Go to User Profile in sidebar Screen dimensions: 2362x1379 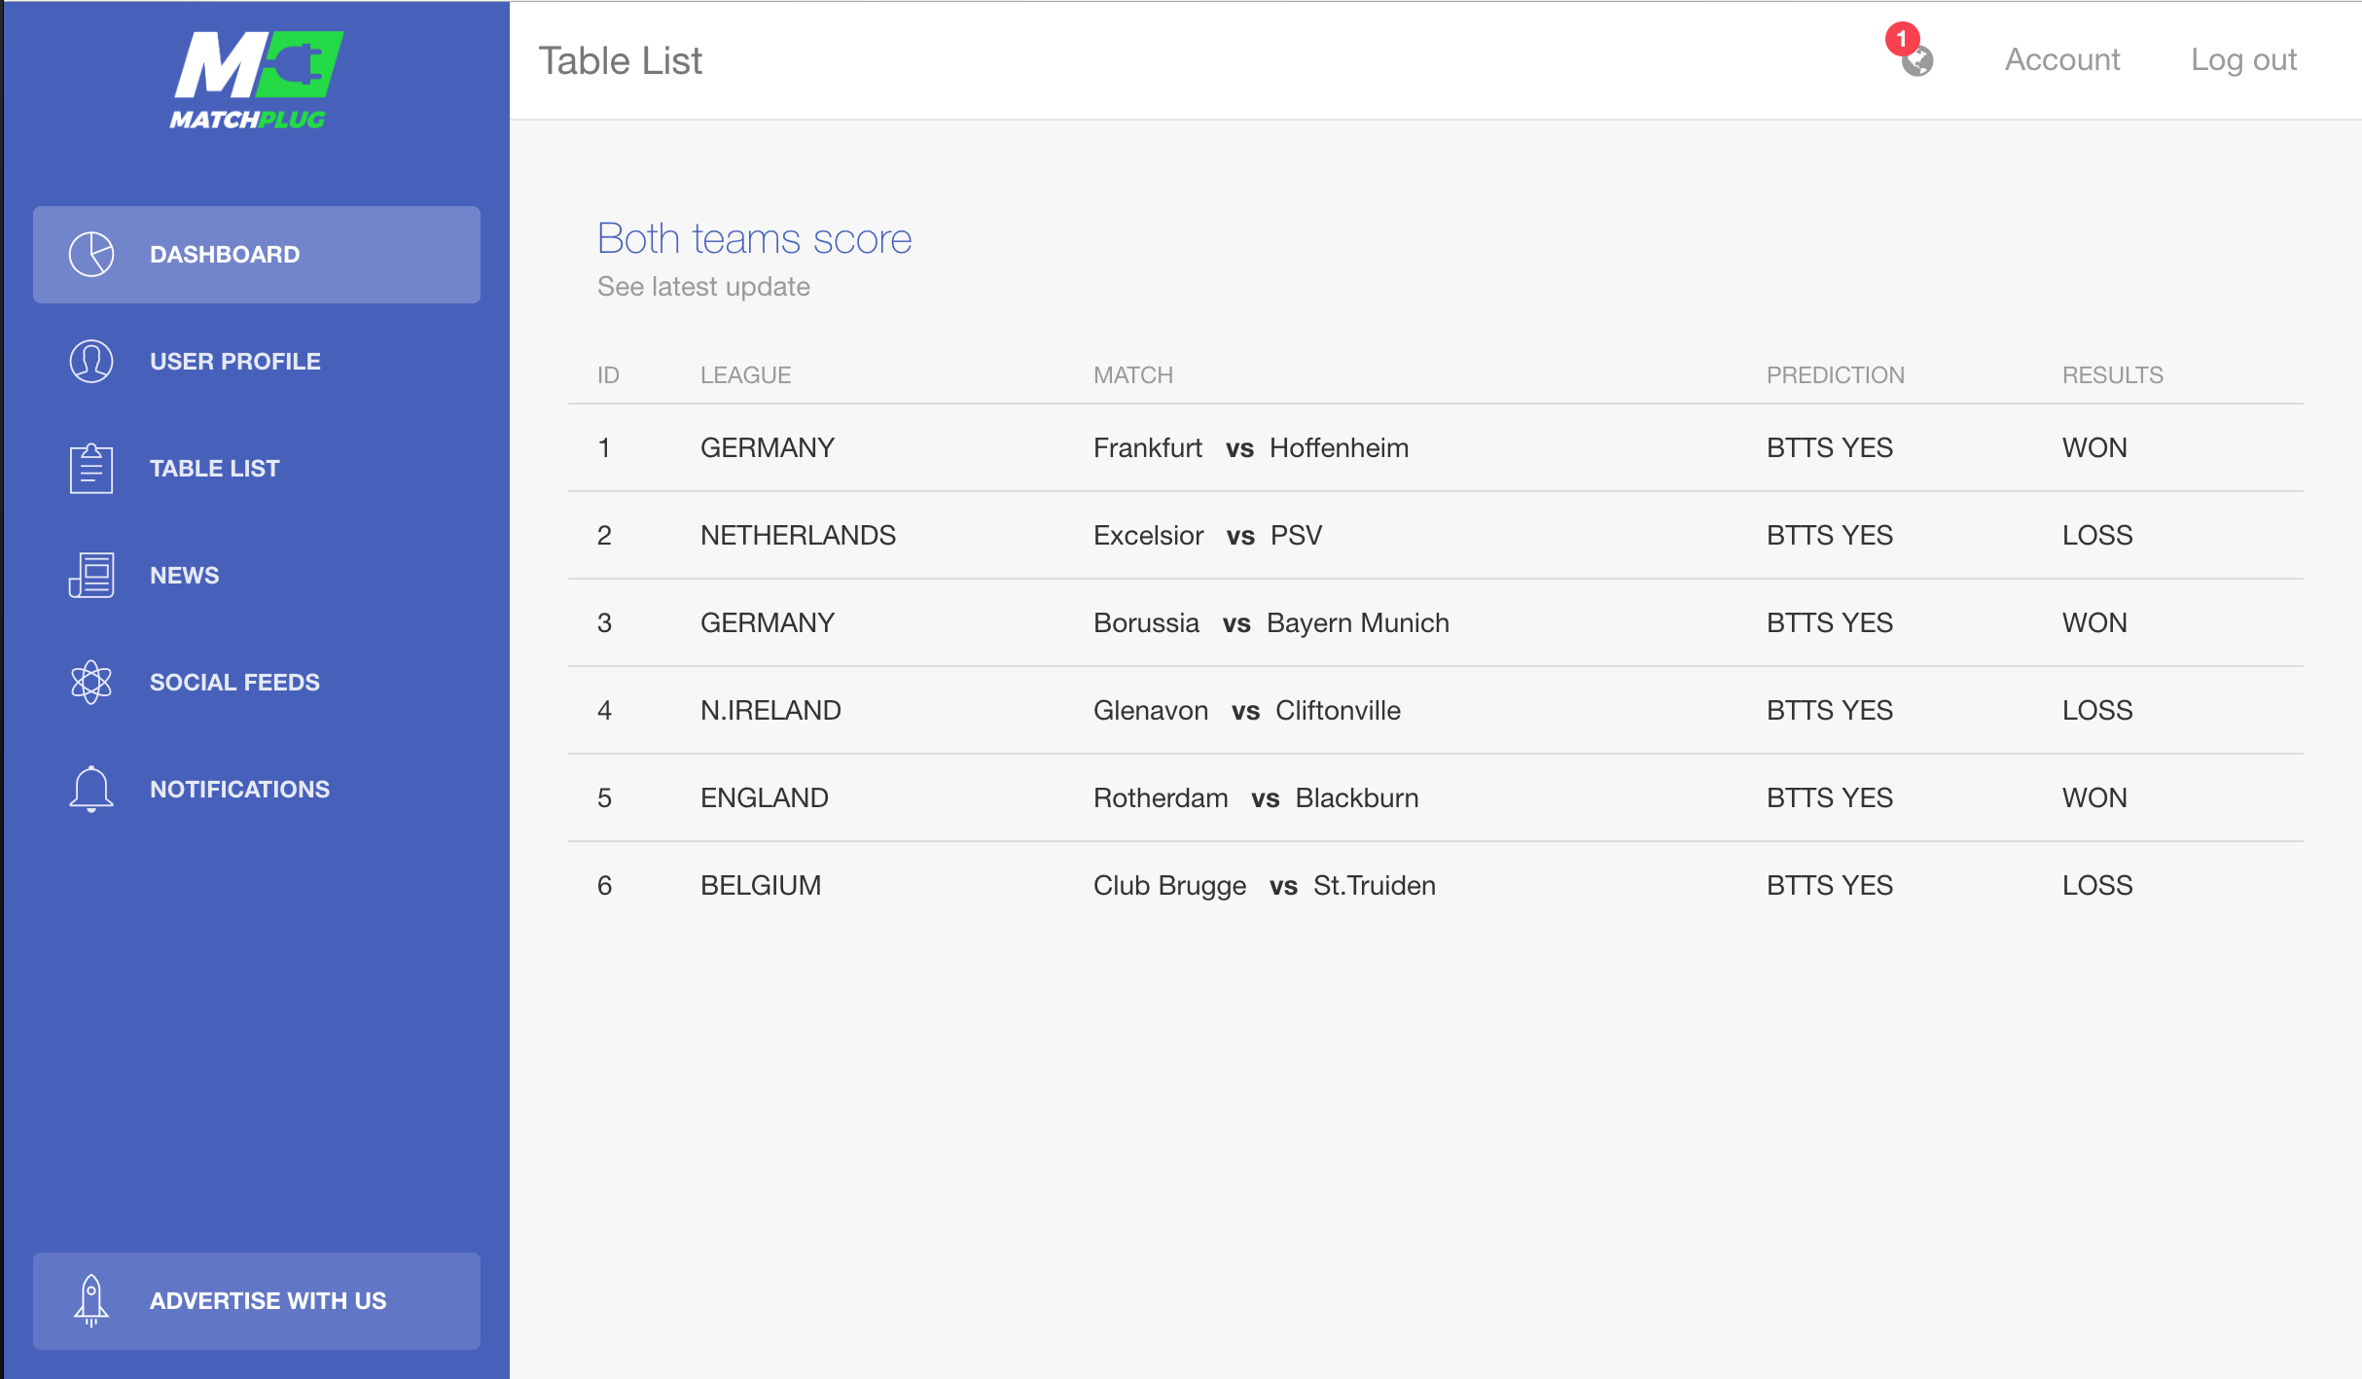(234, 362)
